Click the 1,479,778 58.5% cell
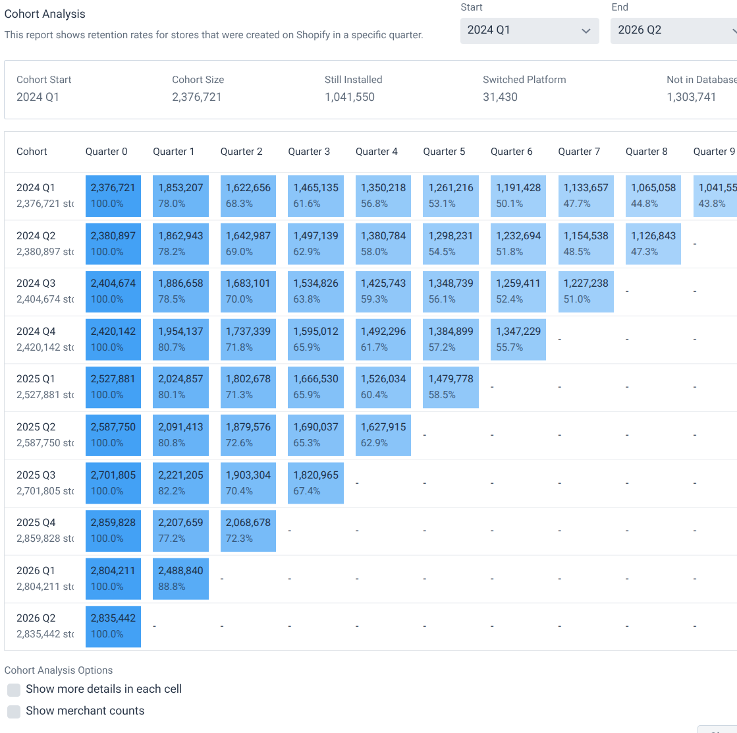This screenshot has width=737, height=733. click(450, 387)
